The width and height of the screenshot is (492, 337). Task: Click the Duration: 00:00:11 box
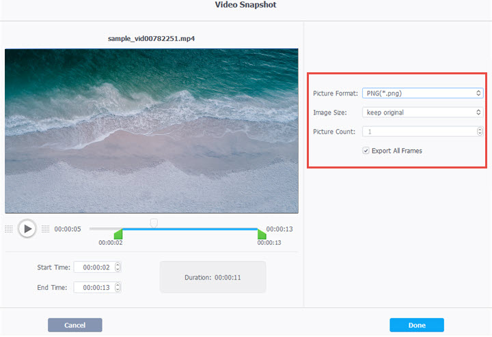tap(213, 277)
